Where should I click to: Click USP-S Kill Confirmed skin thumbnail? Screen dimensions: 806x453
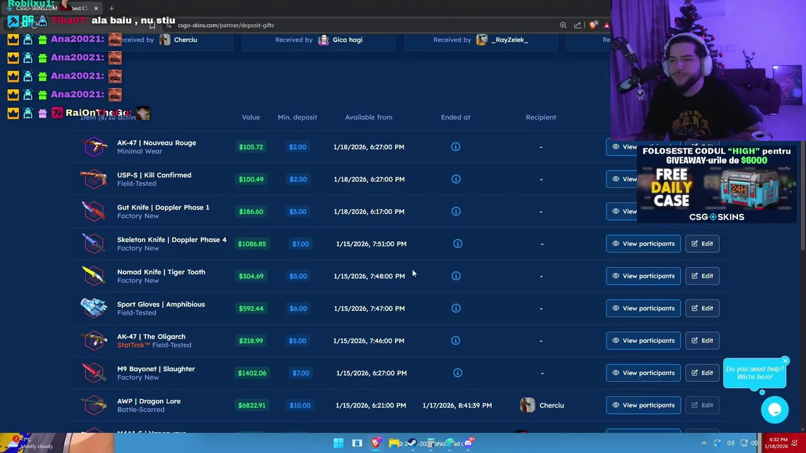[94, 179]
